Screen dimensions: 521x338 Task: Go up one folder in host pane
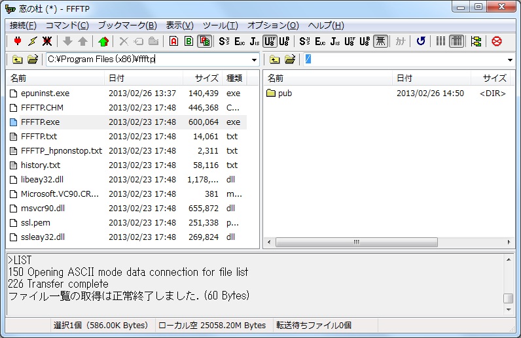pos(274,59)
